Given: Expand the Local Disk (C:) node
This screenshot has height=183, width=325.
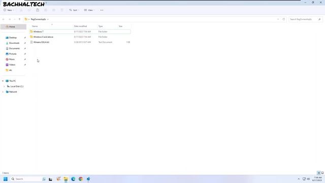Looking at the screenshot, I should 4,86.
